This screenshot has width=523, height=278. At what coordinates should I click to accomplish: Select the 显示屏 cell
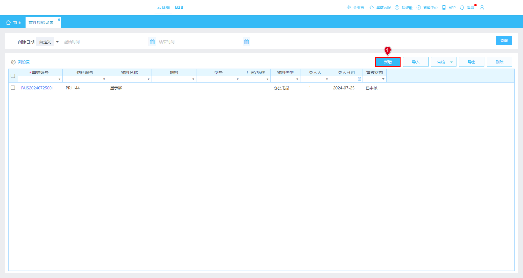point(116,88)
